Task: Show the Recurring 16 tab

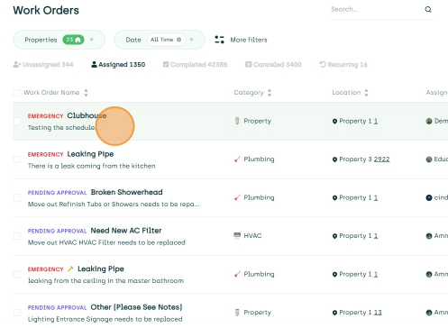Action: coord(343,65)
